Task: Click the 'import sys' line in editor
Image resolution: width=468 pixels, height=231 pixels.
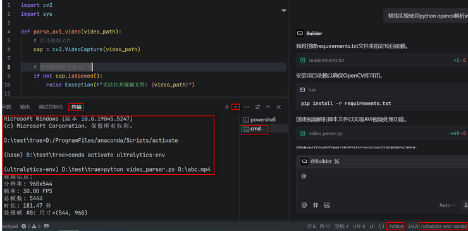Action: 37,14
